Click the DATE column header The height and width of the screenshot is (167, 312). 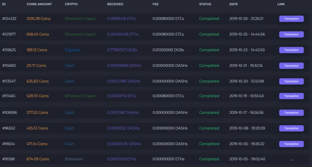click(233, 4)
